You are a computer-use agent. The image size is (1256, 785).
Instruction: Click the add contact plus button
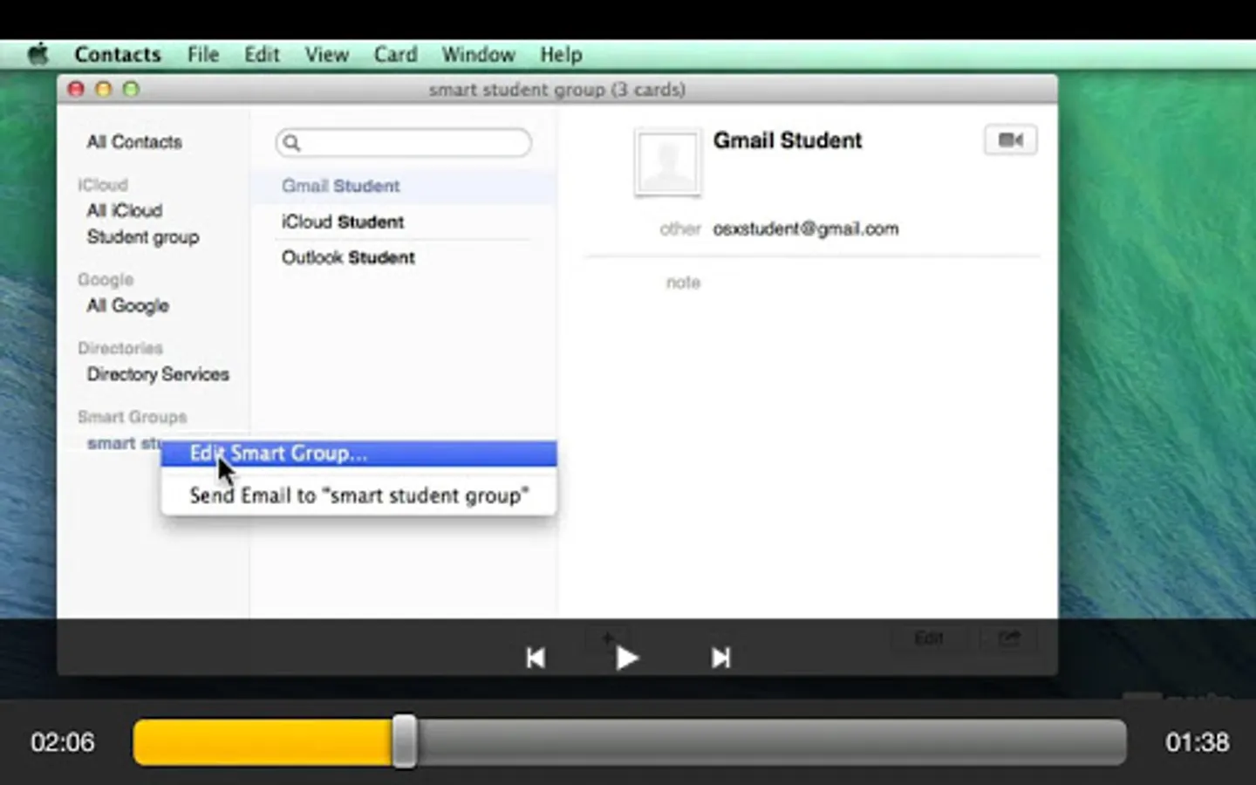click(x=608, y=638)
